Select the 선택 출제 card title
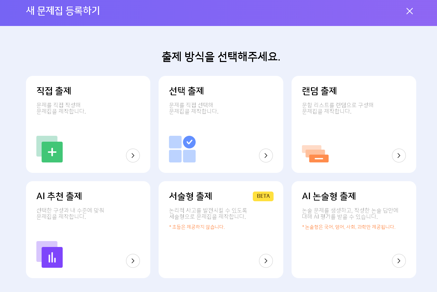This screenshot has height=292, width=437. 187,91
